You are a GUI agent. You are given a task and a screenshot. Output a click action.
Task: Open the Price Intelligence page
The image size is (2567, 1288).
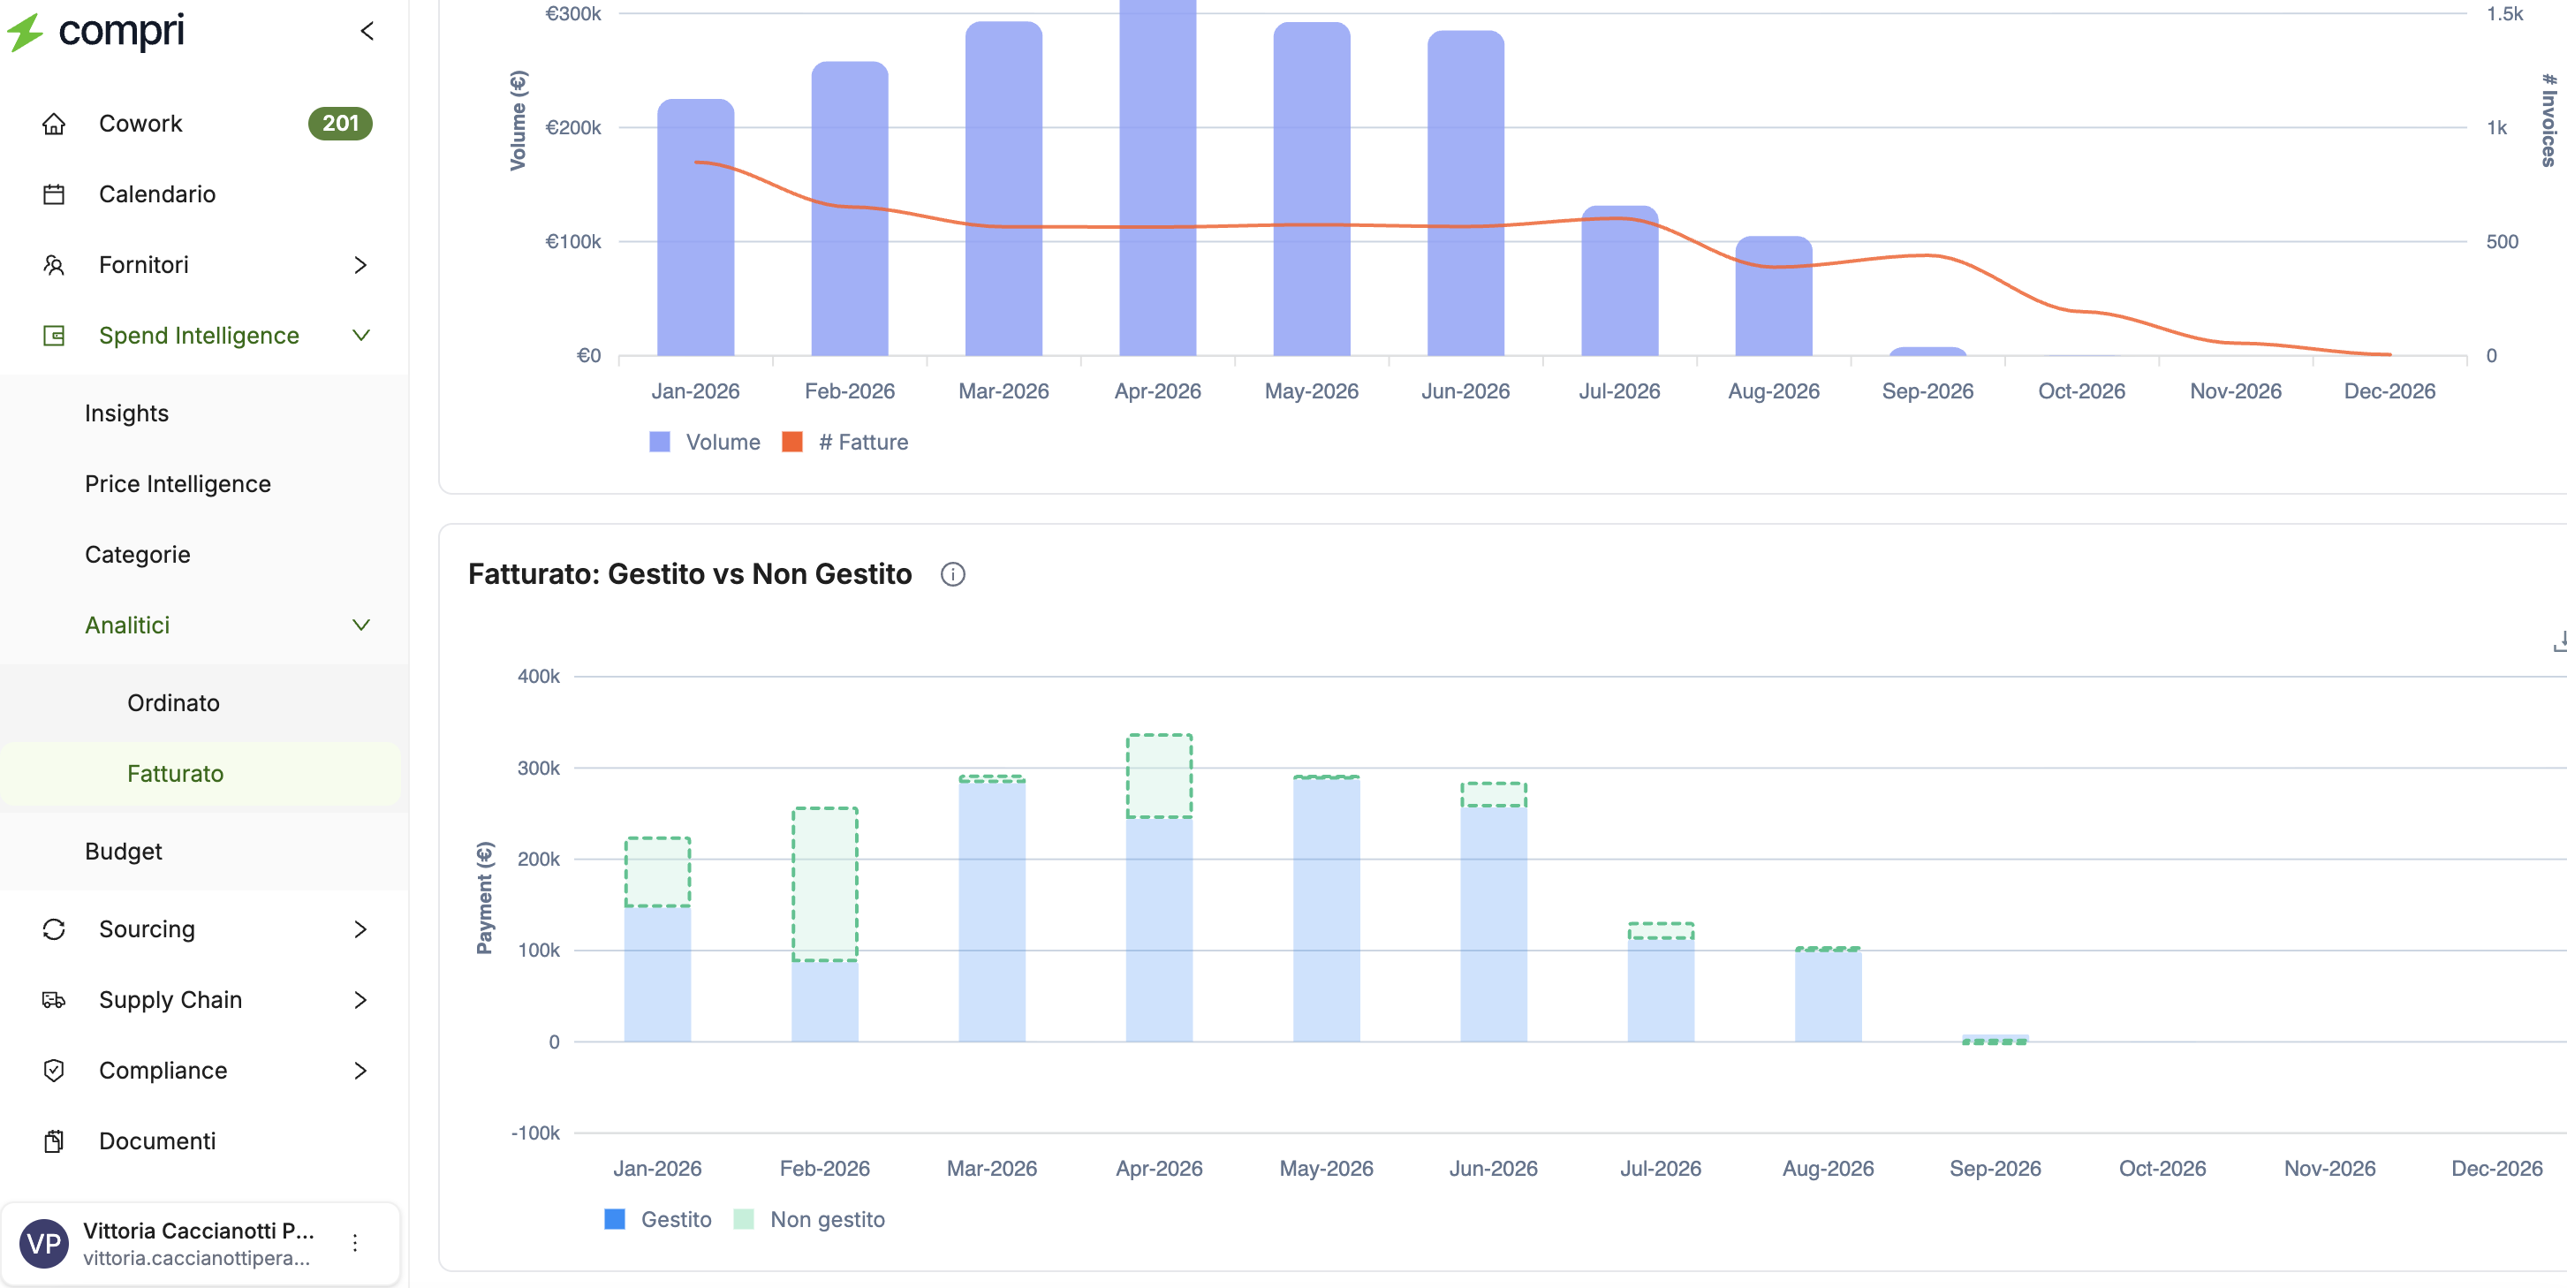point(178,484)
